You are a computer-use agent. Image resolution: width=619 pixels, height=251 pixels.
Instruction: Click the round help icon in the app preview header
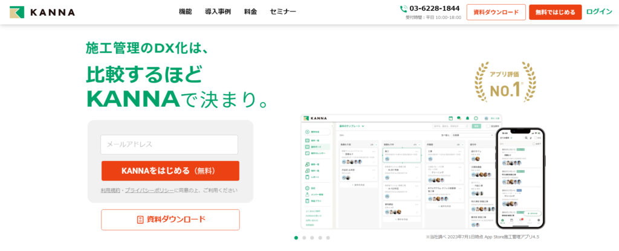click(476, 118)
